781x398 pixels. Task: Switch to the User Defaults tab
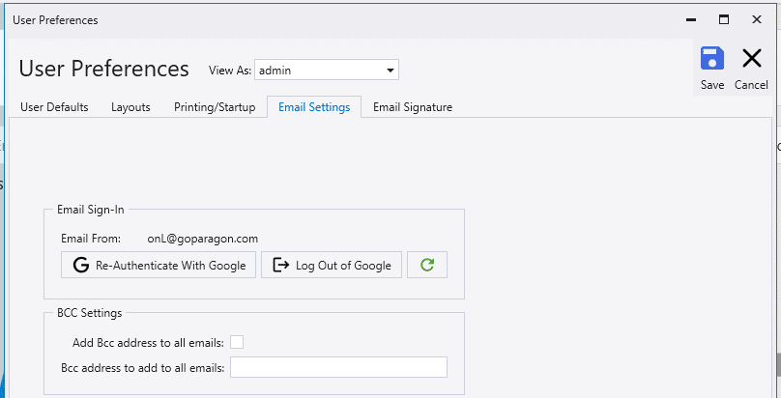click(54, 107)
